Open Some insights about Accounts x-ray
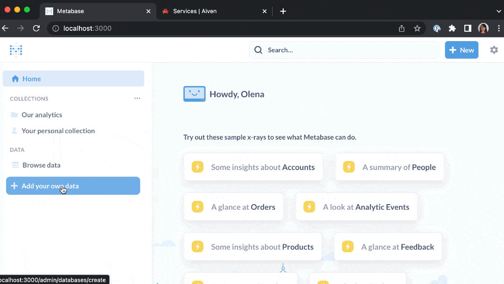 (x=253, y=167)
